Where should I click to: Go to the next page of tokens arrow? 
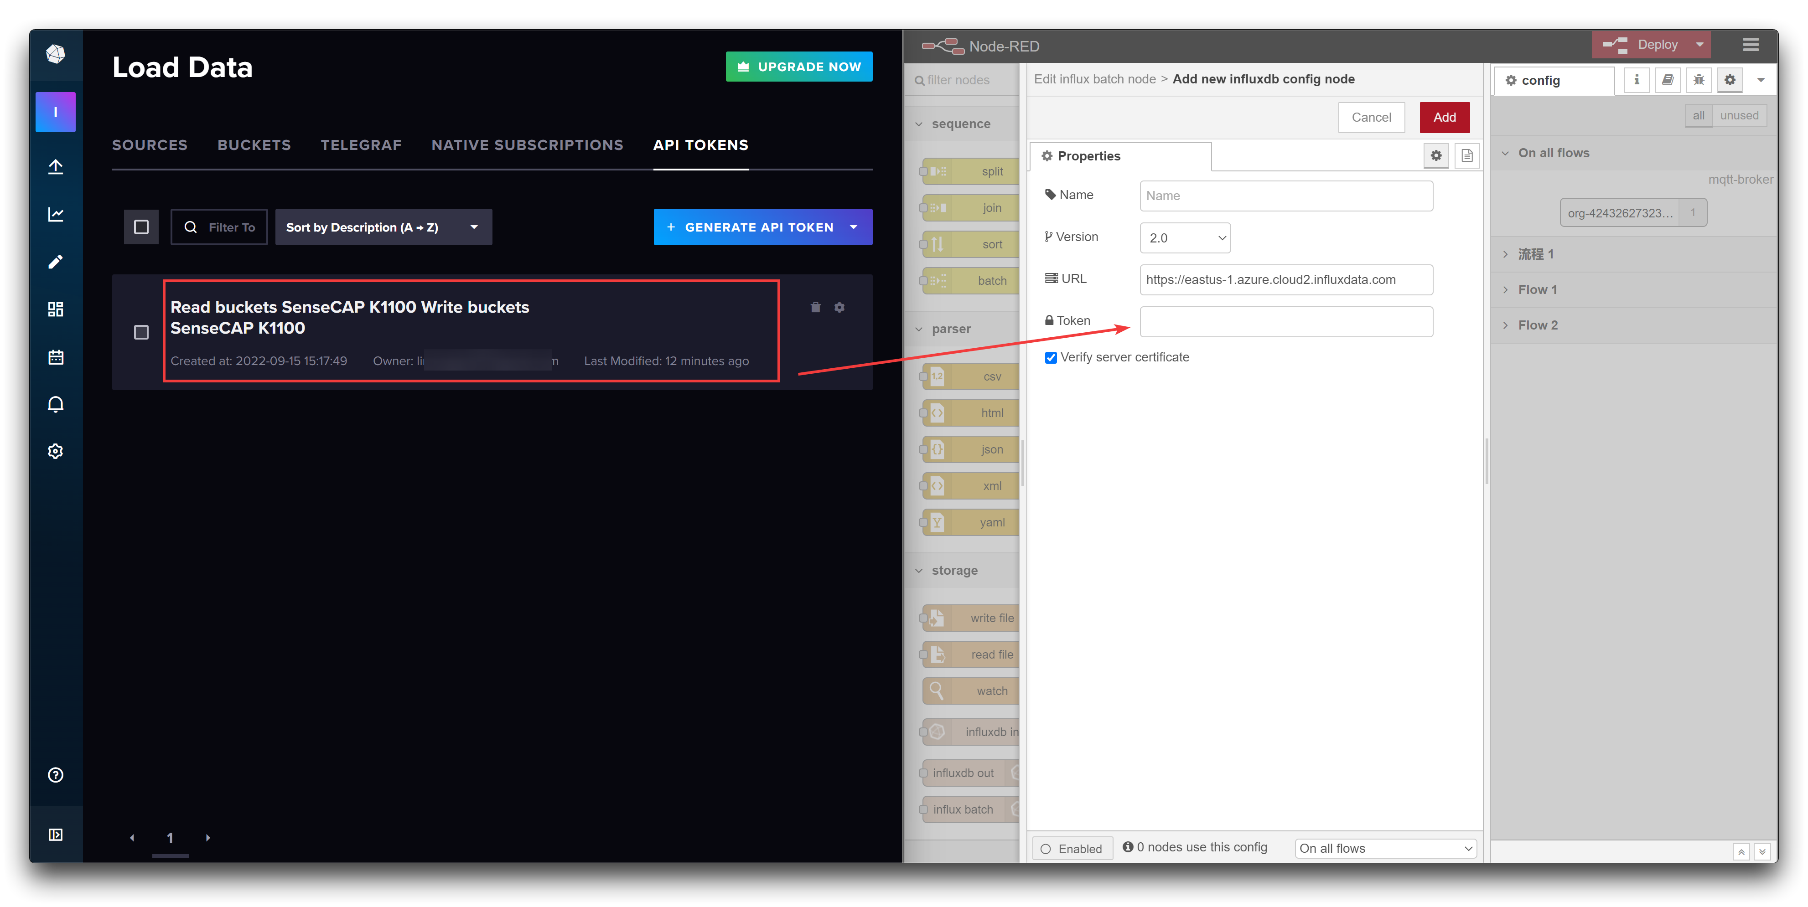pos(208,838)
